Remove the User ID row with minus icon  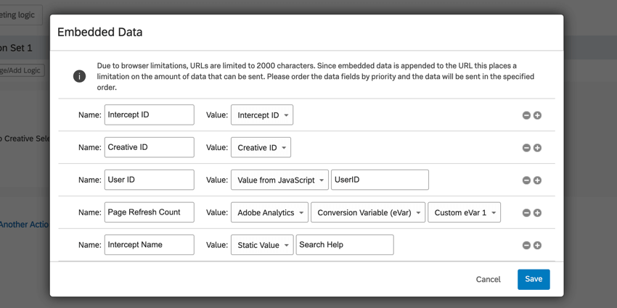click(526, 180)
